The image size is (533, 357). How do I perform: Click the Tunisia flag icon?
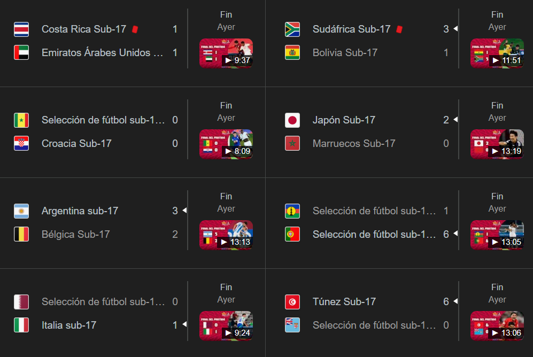(292, 302)
